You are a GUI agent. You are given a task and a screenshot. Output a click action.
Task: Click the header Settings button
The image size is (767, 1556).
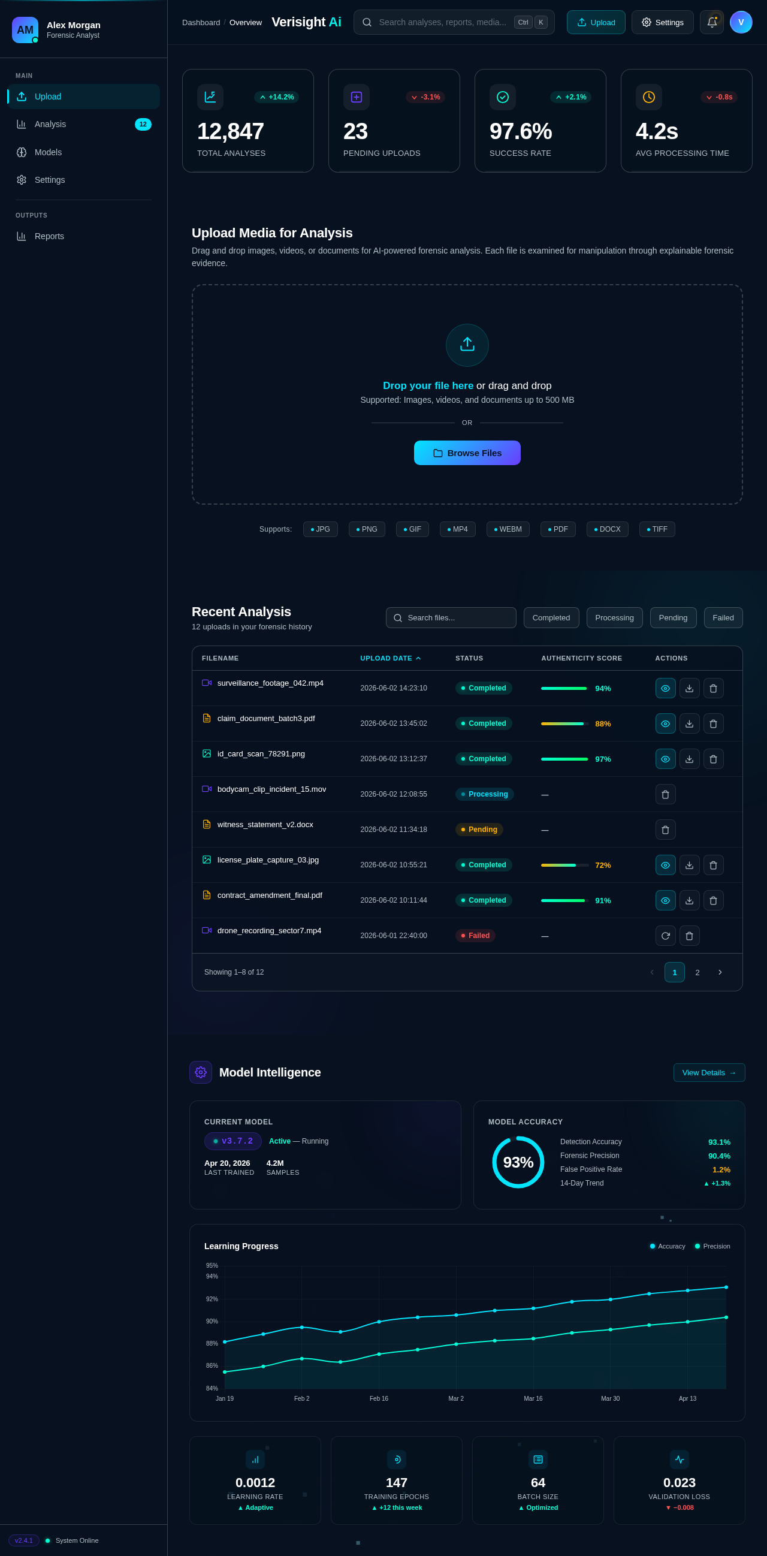(x=662, y=22)
